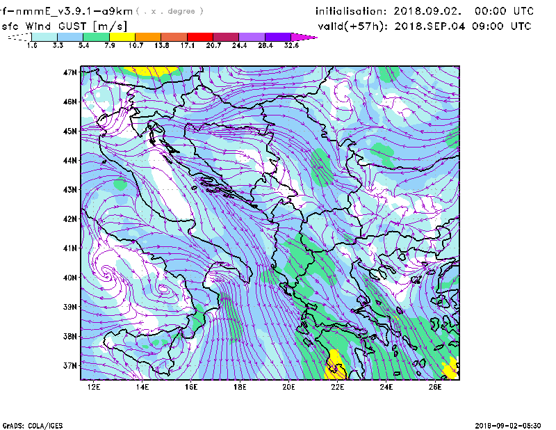Click the 14E longitude label

click(x=142, y=387)
